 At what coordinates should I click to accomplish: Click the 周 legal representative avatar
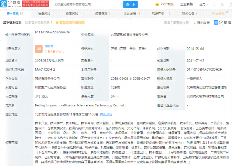tap(39, 49)
